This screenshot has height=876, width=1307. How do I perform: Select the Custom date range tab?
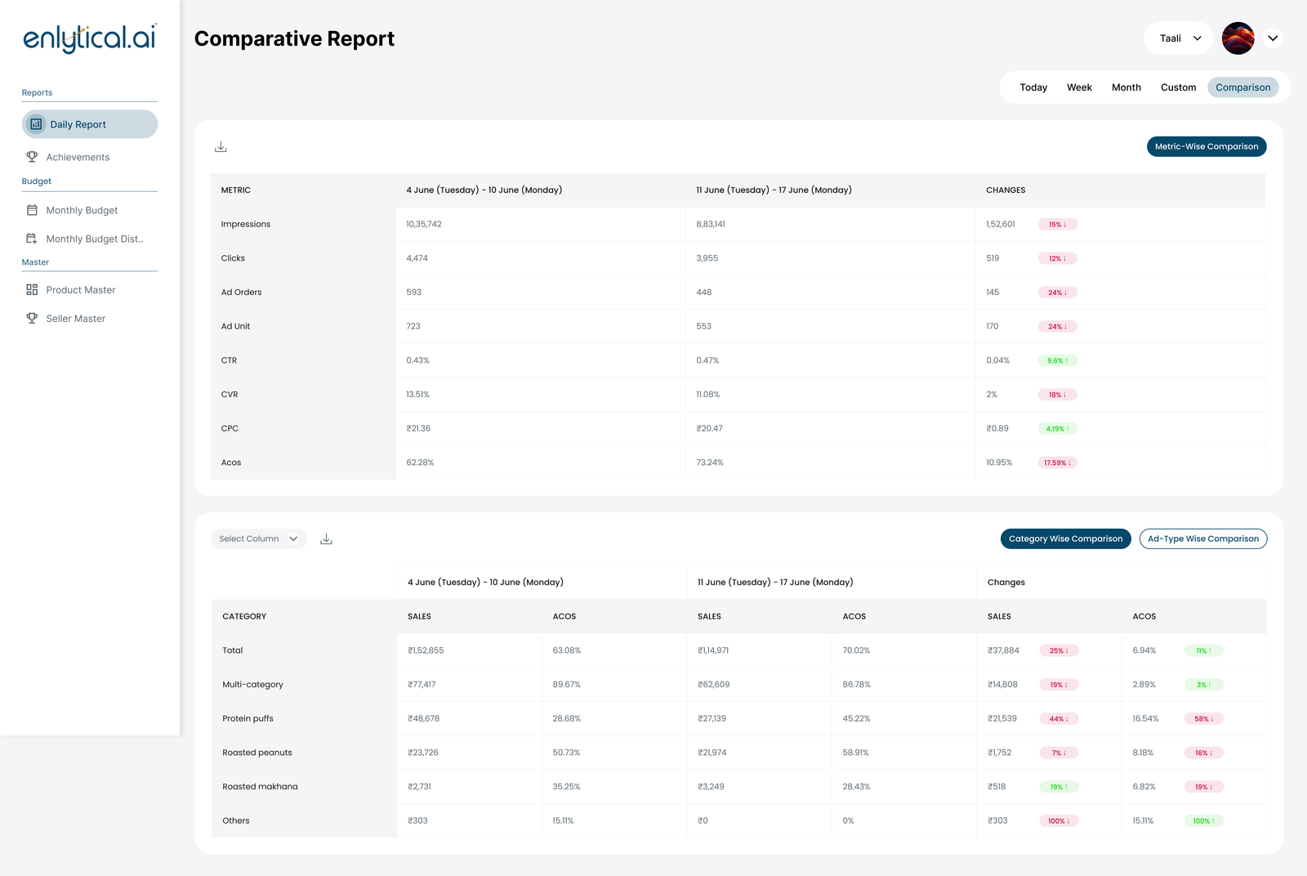tap(1178, 87)
